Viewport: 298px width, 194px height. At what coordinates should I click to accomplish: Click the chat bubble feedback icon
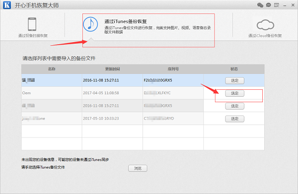click(268, 5)
